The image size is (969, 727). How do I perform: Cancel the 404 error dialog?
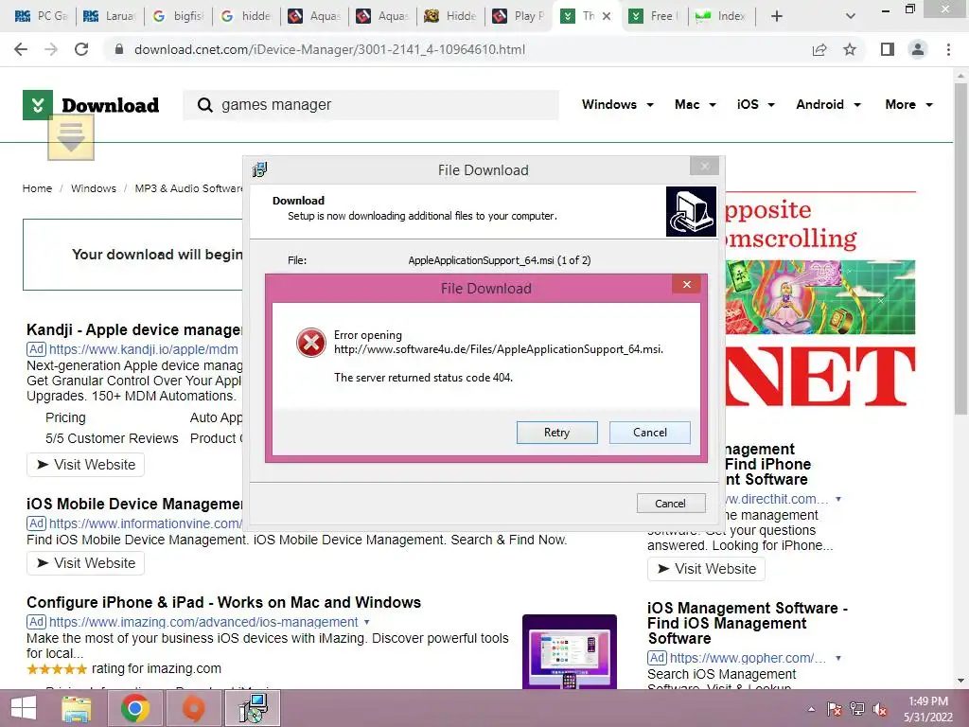pos(649,432)
